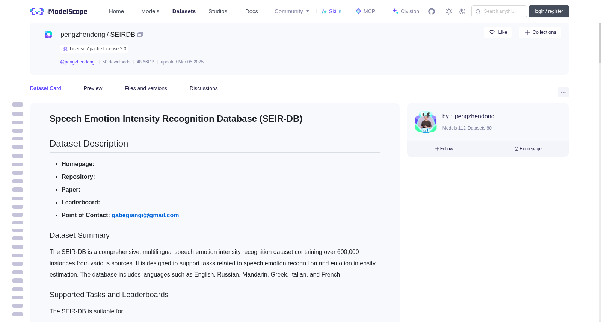Click pengzhendong's profile avatar
This screenshot has height=322, width=601.
[426, 122]
